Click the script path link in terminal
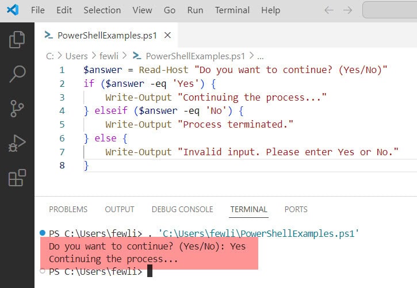The height and width of the screenshot is (288, 417). tap(259, 233)
